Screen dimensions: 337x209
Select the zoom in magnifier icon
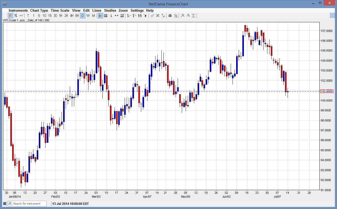pos(182,16)
